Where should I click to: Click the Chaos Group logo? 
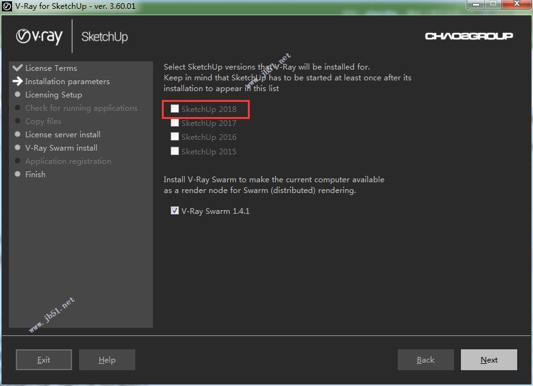click(469, 36)
